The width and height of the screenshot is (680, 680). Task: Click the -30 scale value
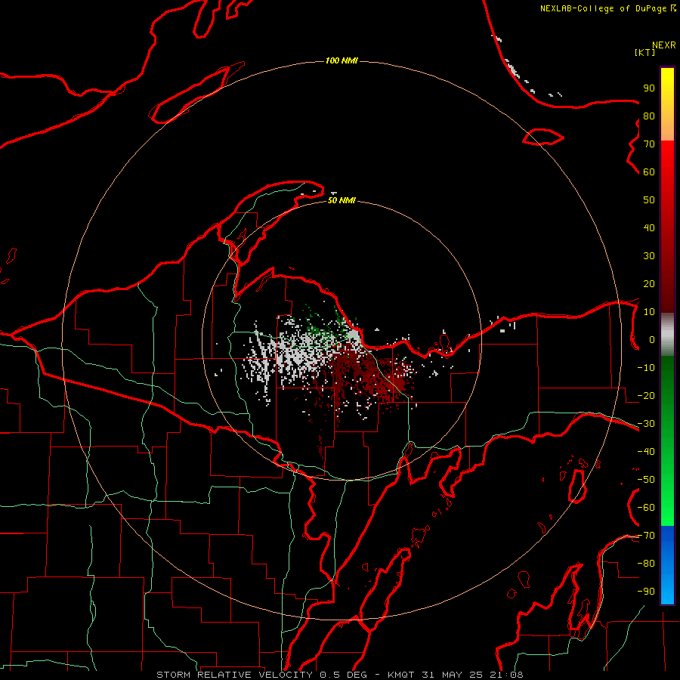(646, 424)
